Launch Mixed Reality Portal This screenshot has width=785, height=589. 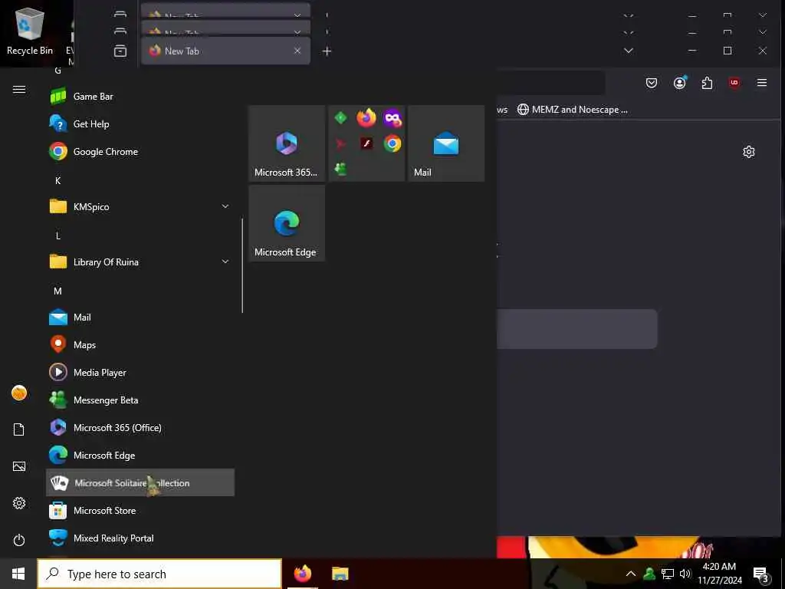140,538
